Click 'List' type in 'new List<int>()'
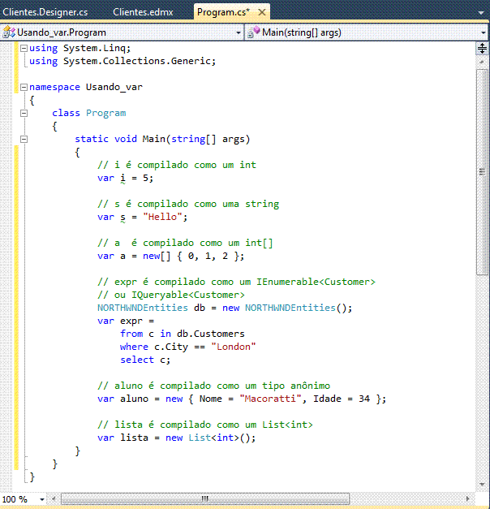The image size is (490, 509). 200,438
